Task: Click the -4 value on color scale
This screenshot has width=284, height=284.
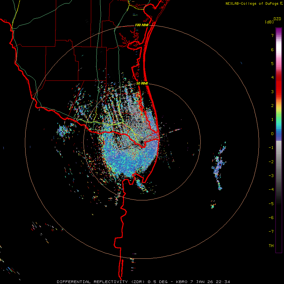Action: (271, 190)
